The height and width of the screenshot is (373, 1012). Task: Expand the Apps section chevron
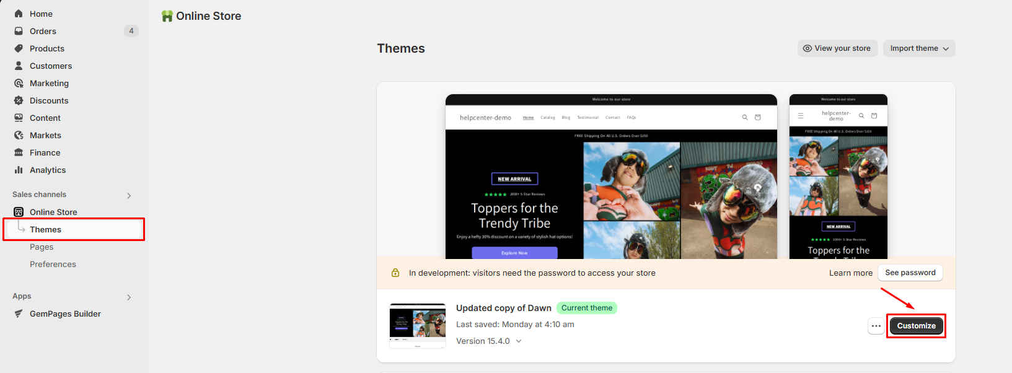tap(129, 297)
